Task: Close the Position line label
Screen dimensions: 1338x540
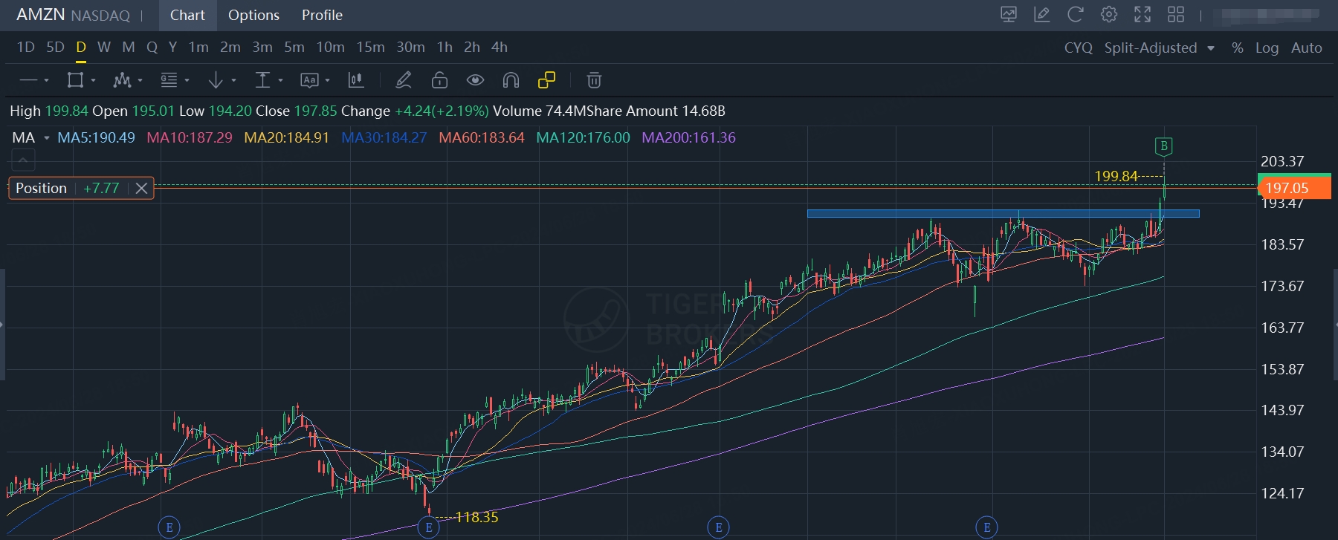Action: click(141, 189)
